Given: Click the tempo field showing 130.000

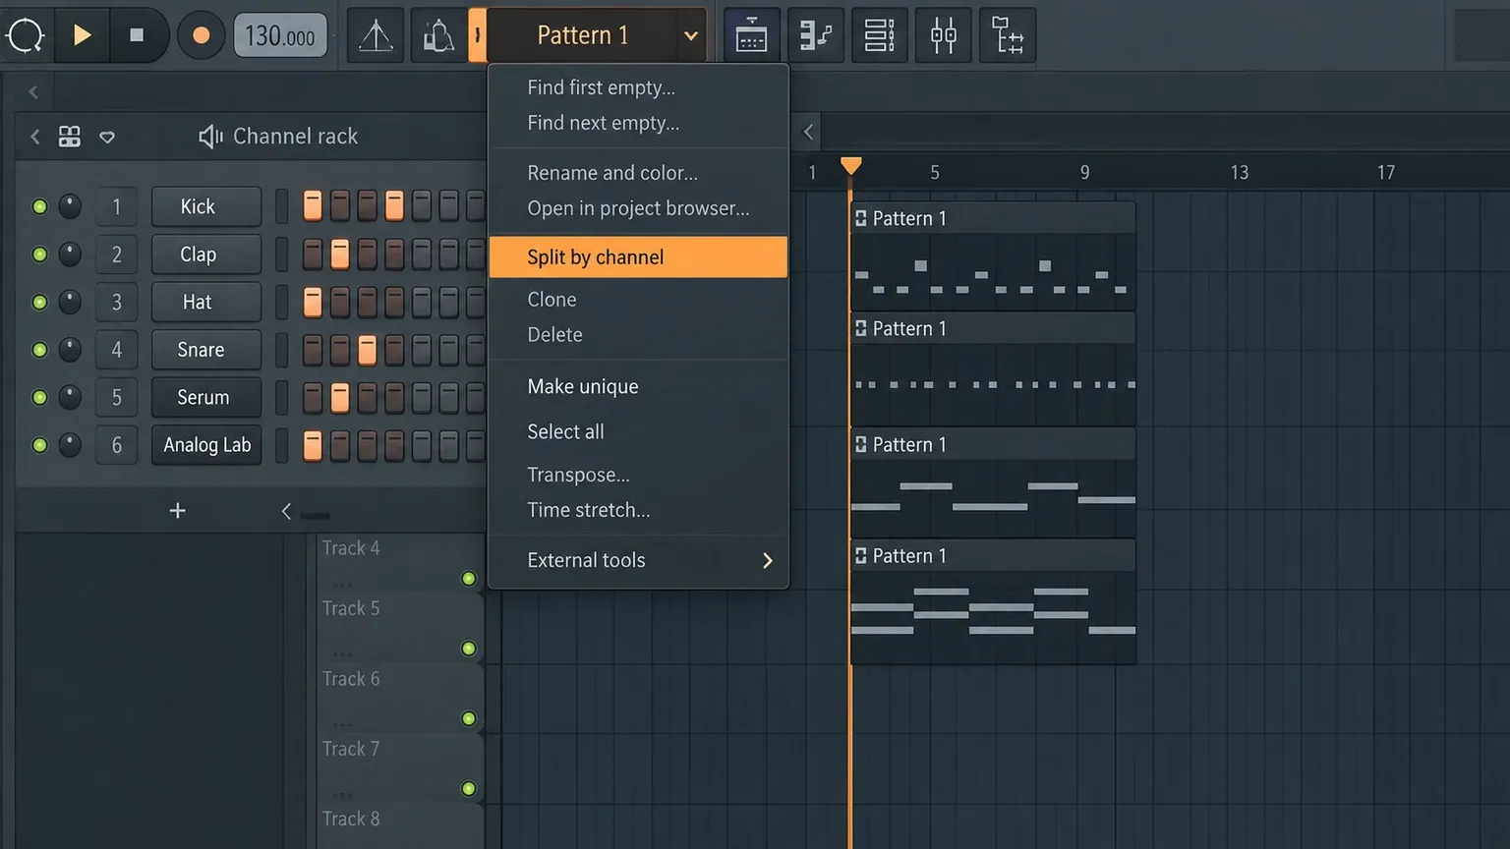Looking at the screenshot, I should tap(280, 36).
